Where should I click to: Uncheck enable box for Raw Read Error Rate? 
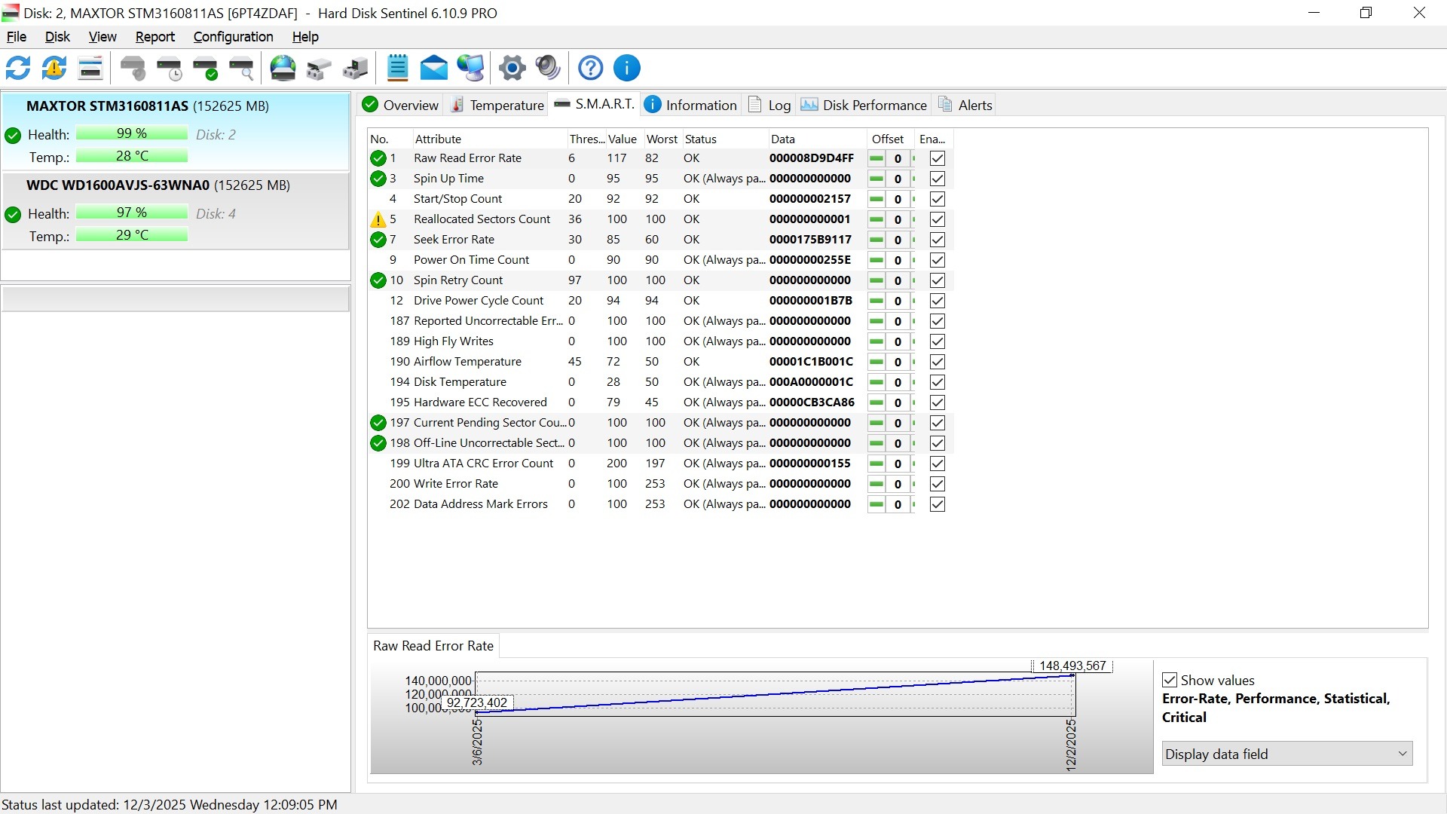click(x=937, y=158)
